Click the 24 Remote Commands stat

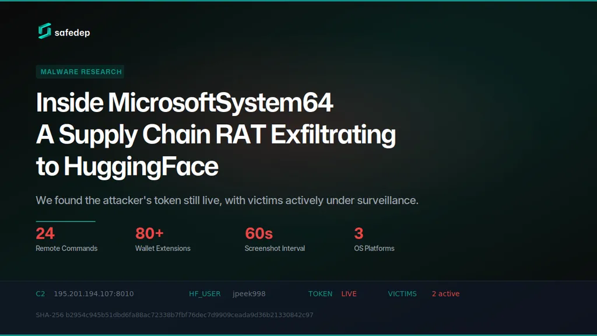point(66,239)
